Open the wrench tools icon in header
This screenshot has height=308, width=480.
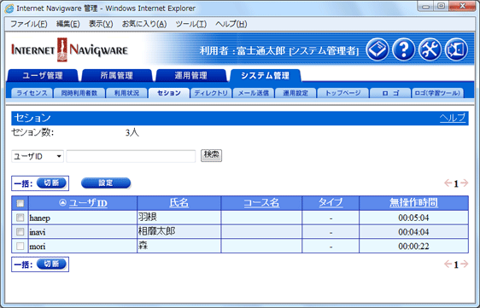pyautogui.click(x=430, y=49)
